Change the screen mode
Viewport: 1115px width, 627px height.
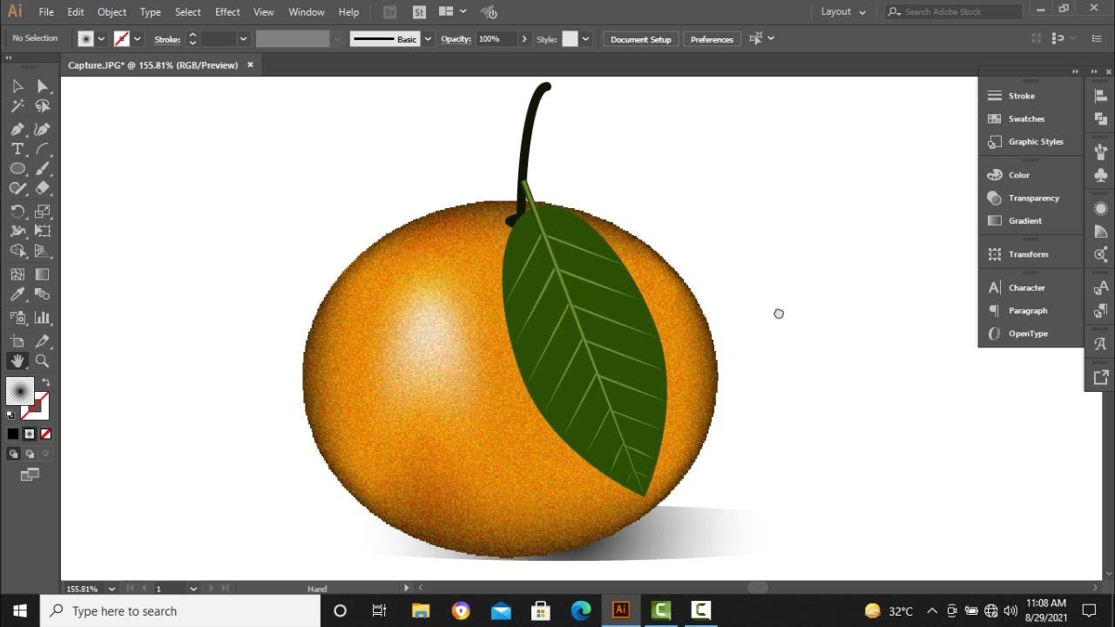(30, 475)
